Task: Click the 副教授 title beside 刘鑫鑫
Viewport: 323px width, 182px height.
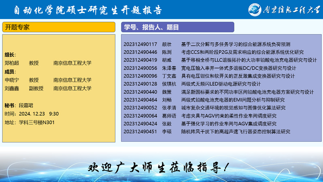Action: pyautogui.click(x=36, y=88)
